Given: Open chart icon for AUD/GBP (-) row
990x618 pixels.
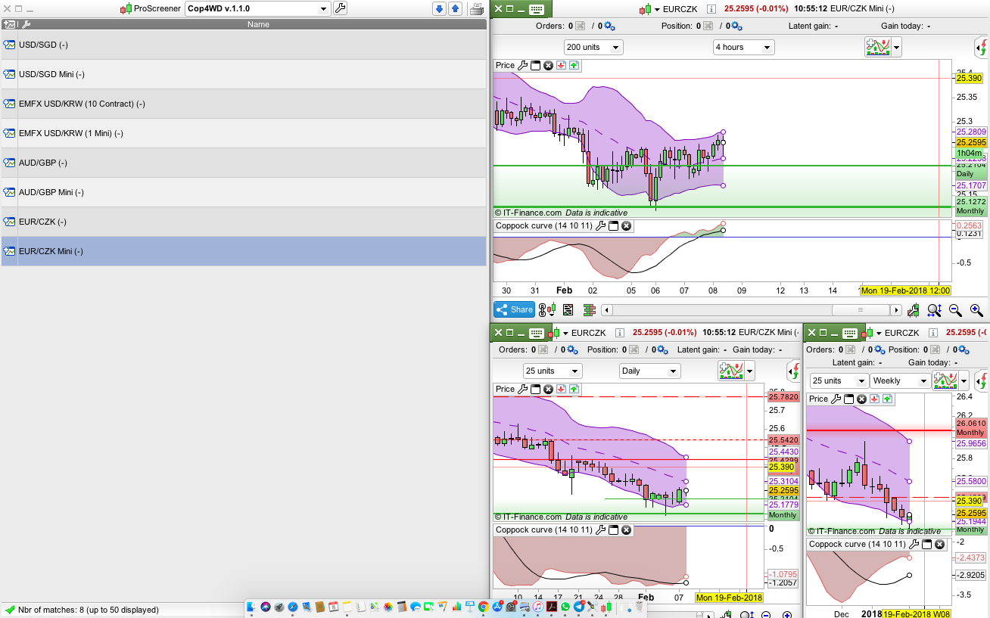Looking at the screenshot, I should [9, 163].
